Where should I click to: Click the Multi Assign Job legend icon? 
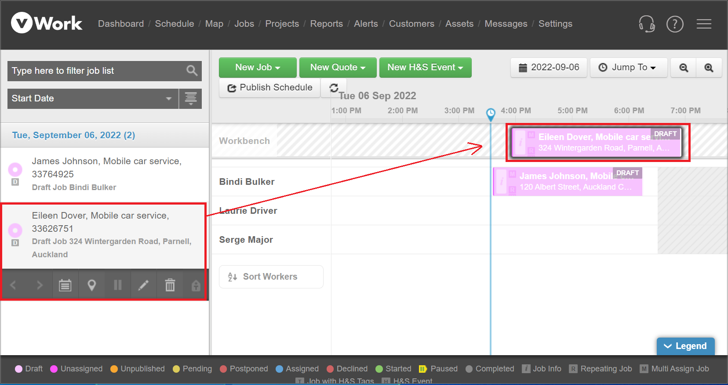pos(644,369)
